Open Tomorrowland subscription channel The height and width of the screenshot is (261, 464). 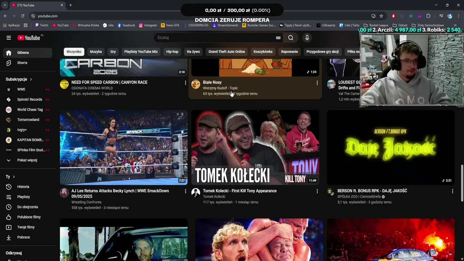coord(28,120)
